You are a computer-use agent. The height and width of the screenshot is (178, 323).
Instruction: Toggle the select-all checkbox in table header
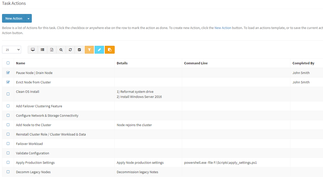coord(8,63)
